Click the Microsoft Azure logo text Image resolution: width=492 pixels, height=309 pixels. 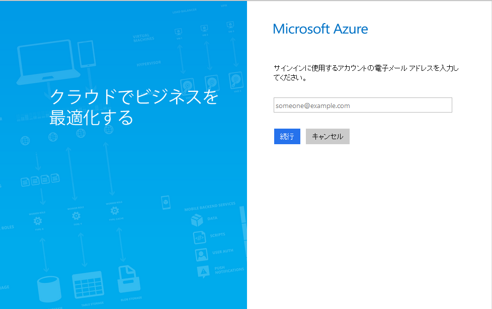click(320, 29)
